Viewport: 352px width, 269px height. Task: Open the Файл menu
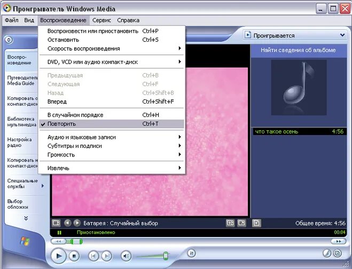point(11,20)
